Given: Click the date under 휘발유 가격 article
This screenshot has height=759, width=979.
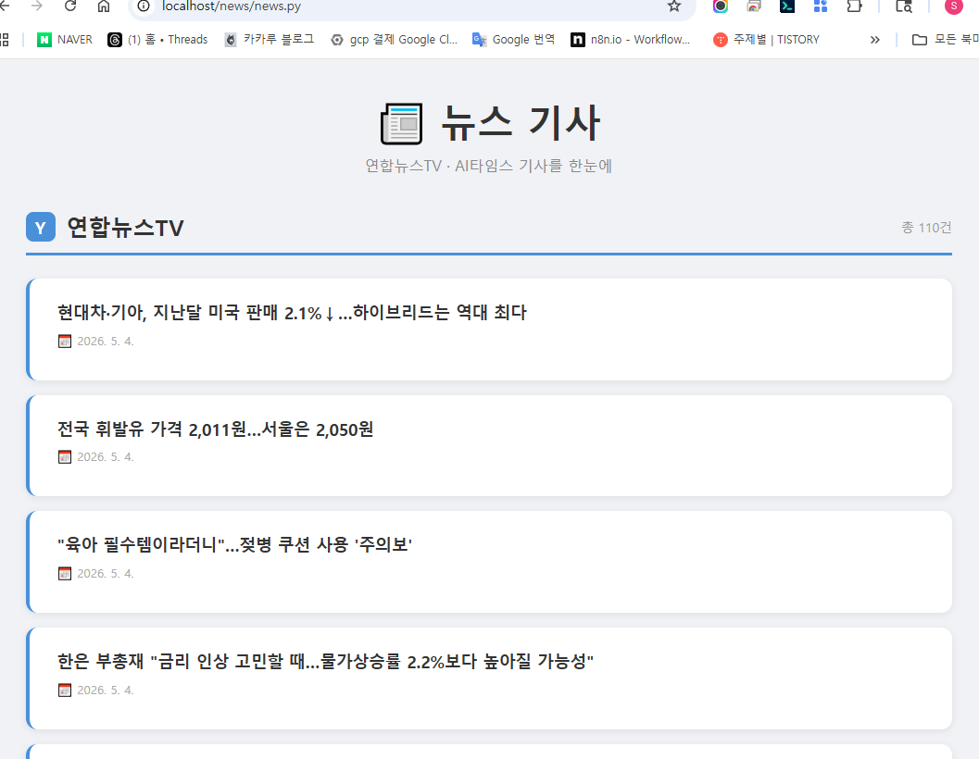Looking at the screenshot, I should [105, 457].
